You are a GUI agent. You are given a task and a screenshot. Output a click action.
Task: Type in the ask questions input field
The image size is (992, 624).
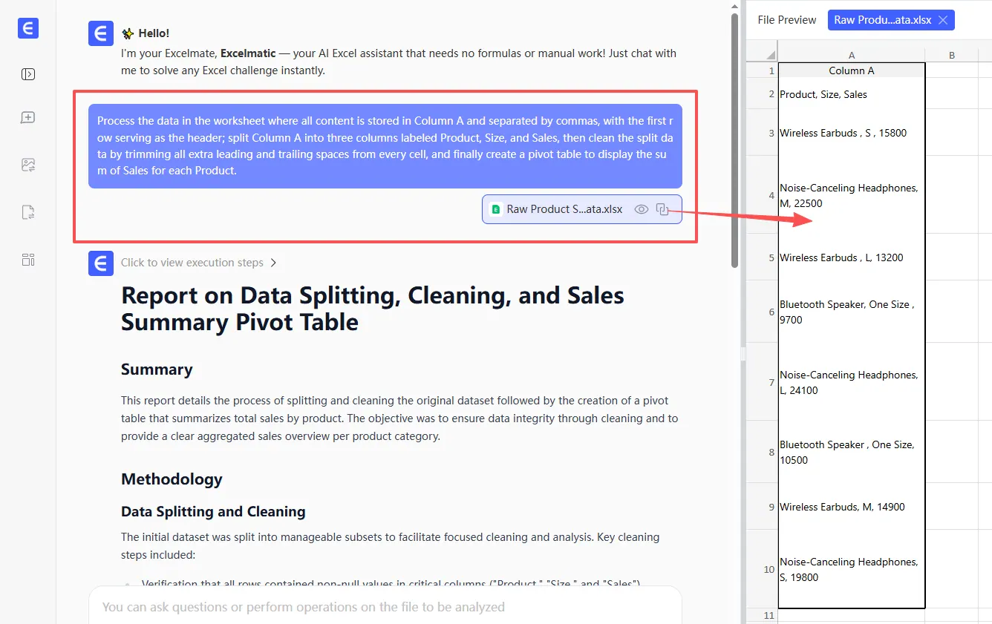point(385,607)
